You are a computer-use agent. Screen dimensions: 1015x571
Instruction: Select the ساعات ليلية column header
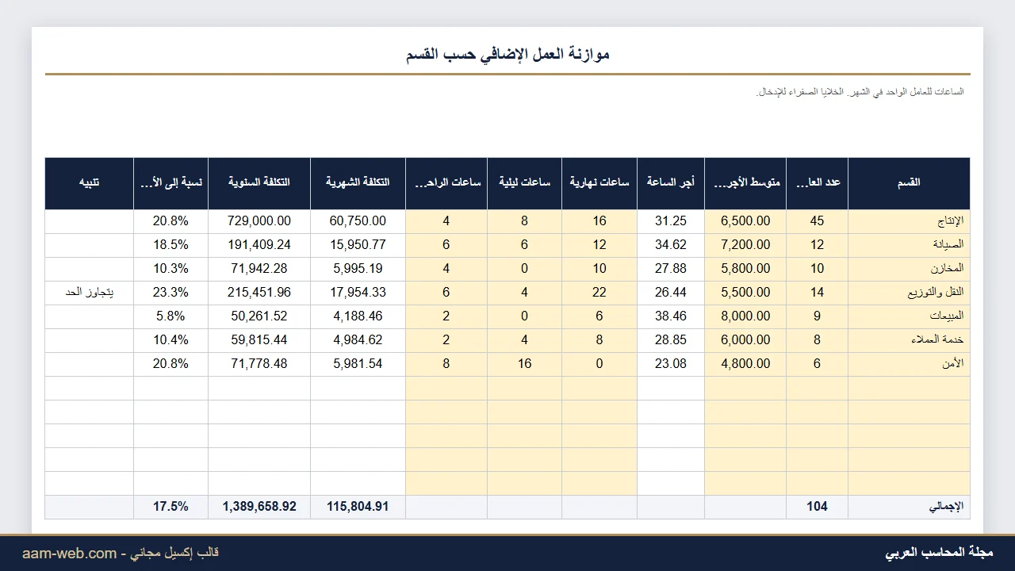click(x=525, y=183)
